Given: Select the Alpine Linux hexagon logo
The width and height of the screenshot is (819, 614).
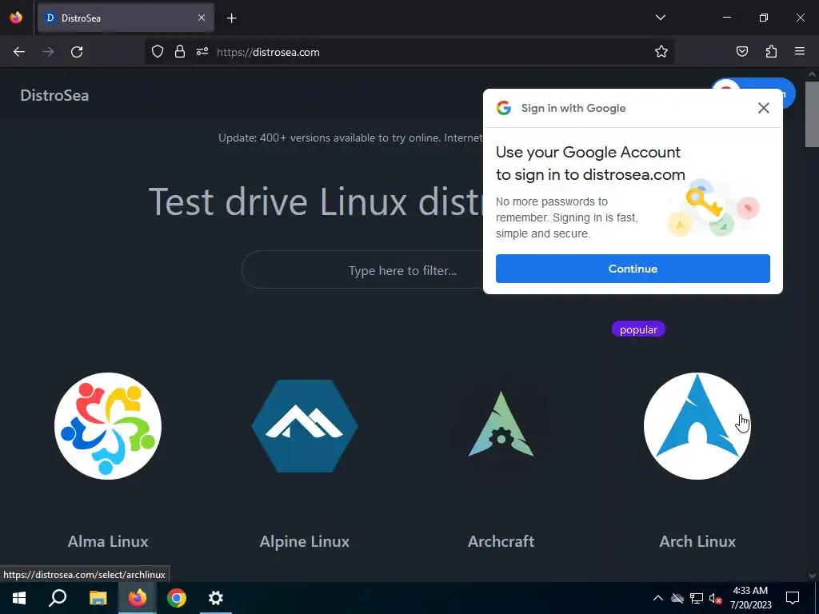Looking at the screenshot, I should coord(305,426).
